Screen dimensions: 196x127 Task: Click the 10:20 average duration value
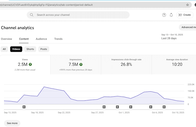(x=177, y=65)
